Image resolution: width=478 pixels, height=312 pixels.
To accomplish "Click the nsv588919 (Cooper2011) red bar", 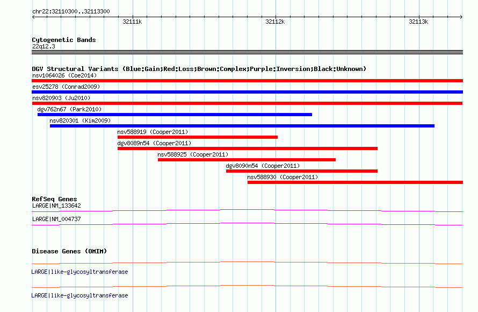I will (198, 137).
